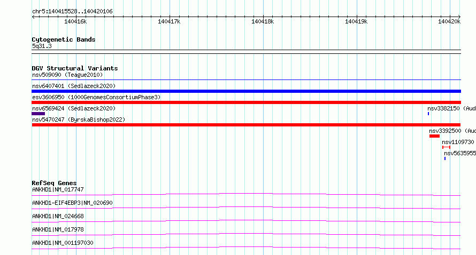
Task: Open gene label ANKHD1-EIF4EBP3|NM_020690
Action: [72, 203]
